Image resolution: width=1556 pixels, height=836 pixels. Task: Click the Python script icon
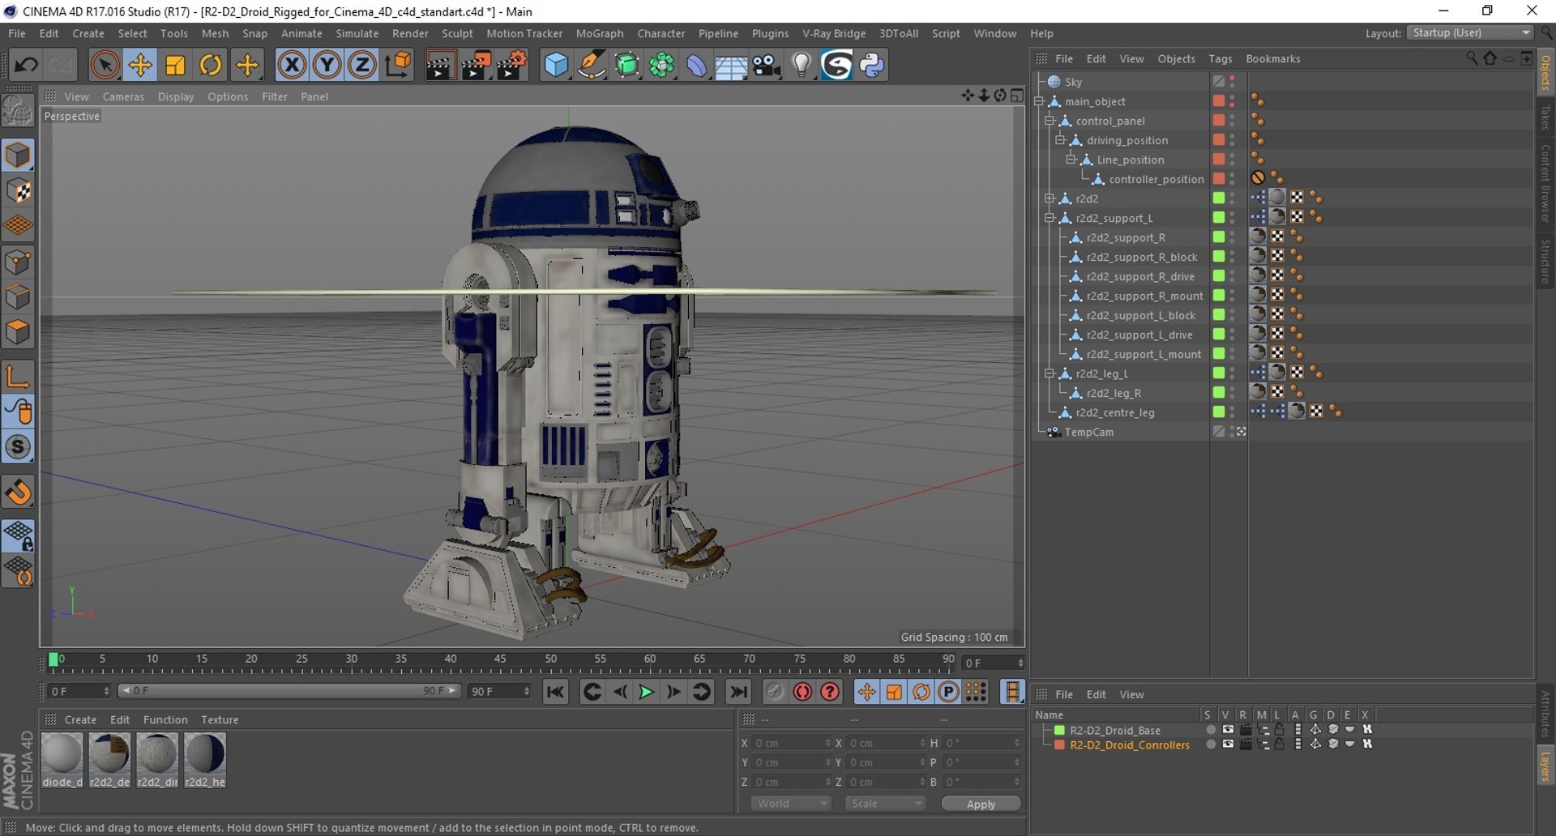(x=872, y=65)
